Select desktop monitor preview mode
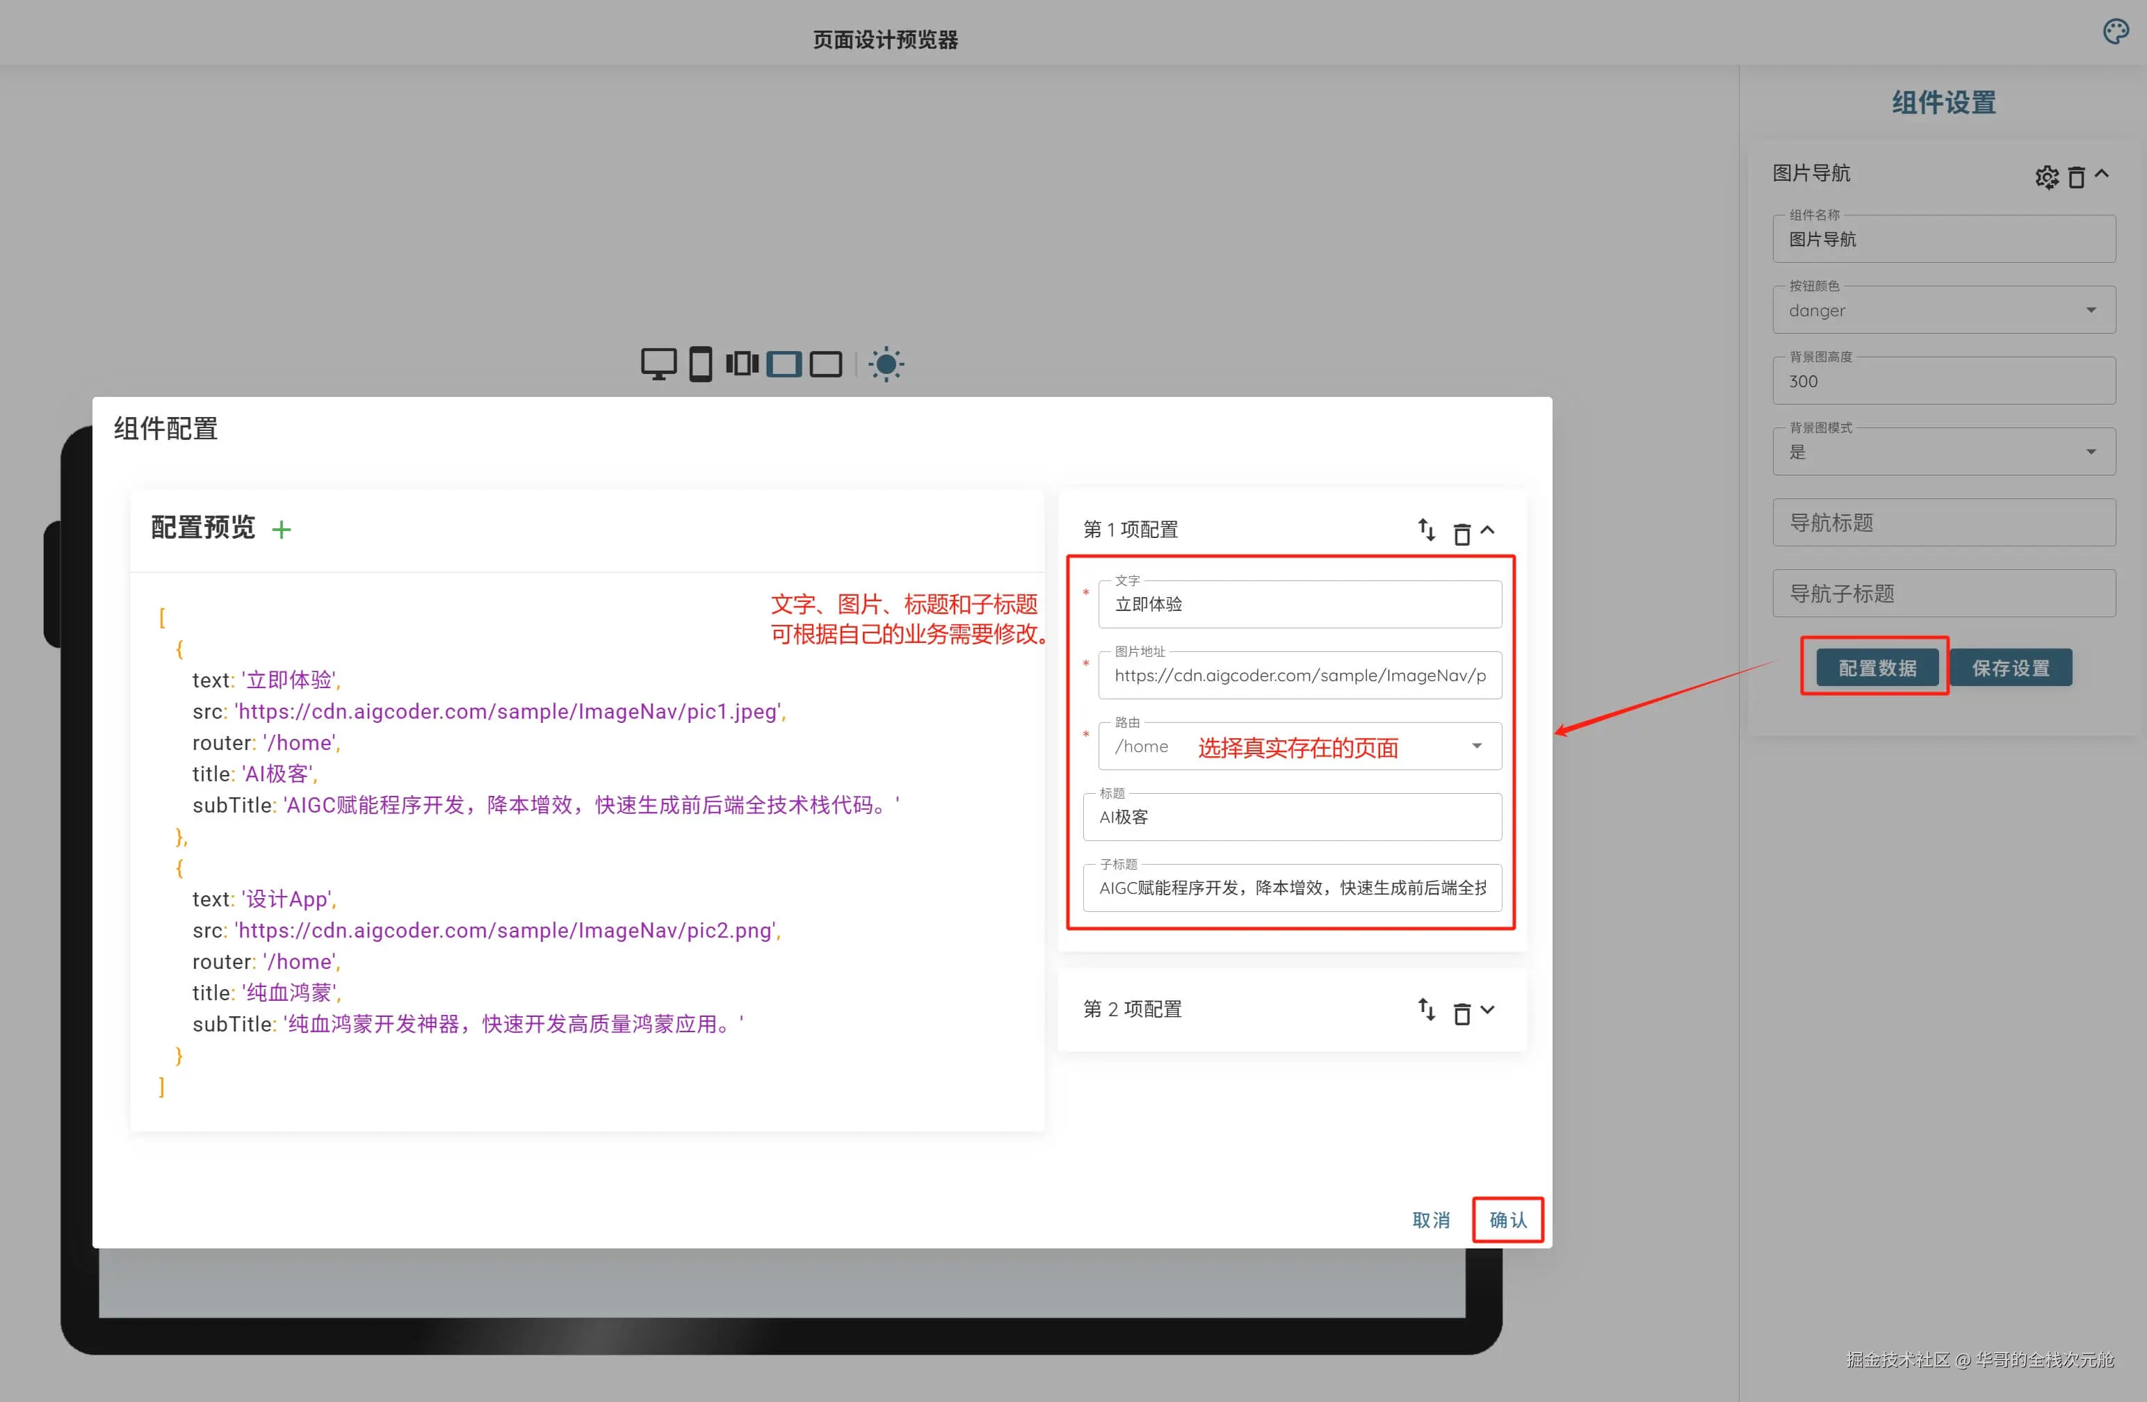2147x1402 pixels. [x=658, y=364]
